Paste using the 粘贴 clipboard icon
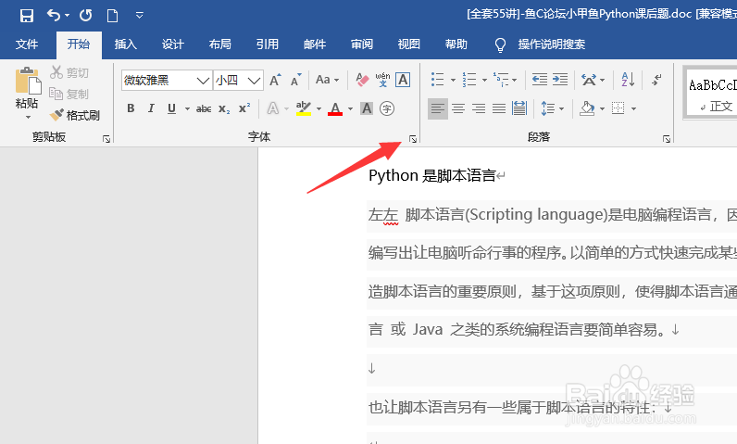The height and width of the screenshot is (444, 737). point(27,81)
